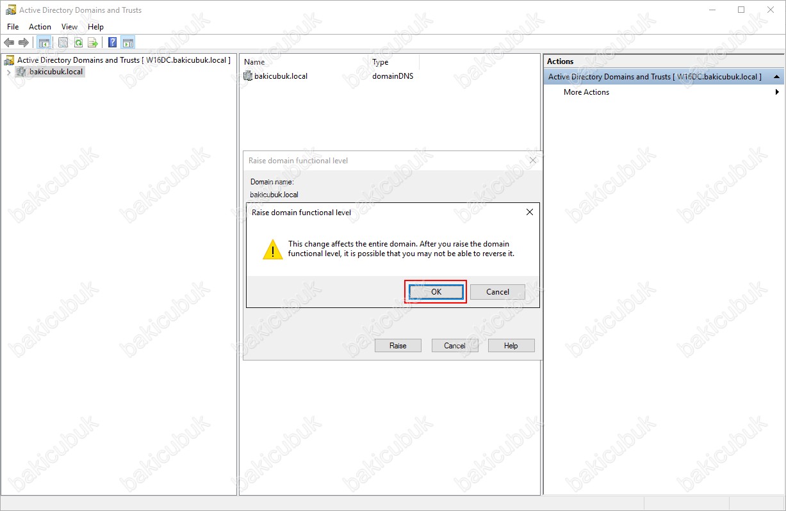Toggle the Show/Hide Action Pane icon
This screenshot has width=786, height=511.
128,43
